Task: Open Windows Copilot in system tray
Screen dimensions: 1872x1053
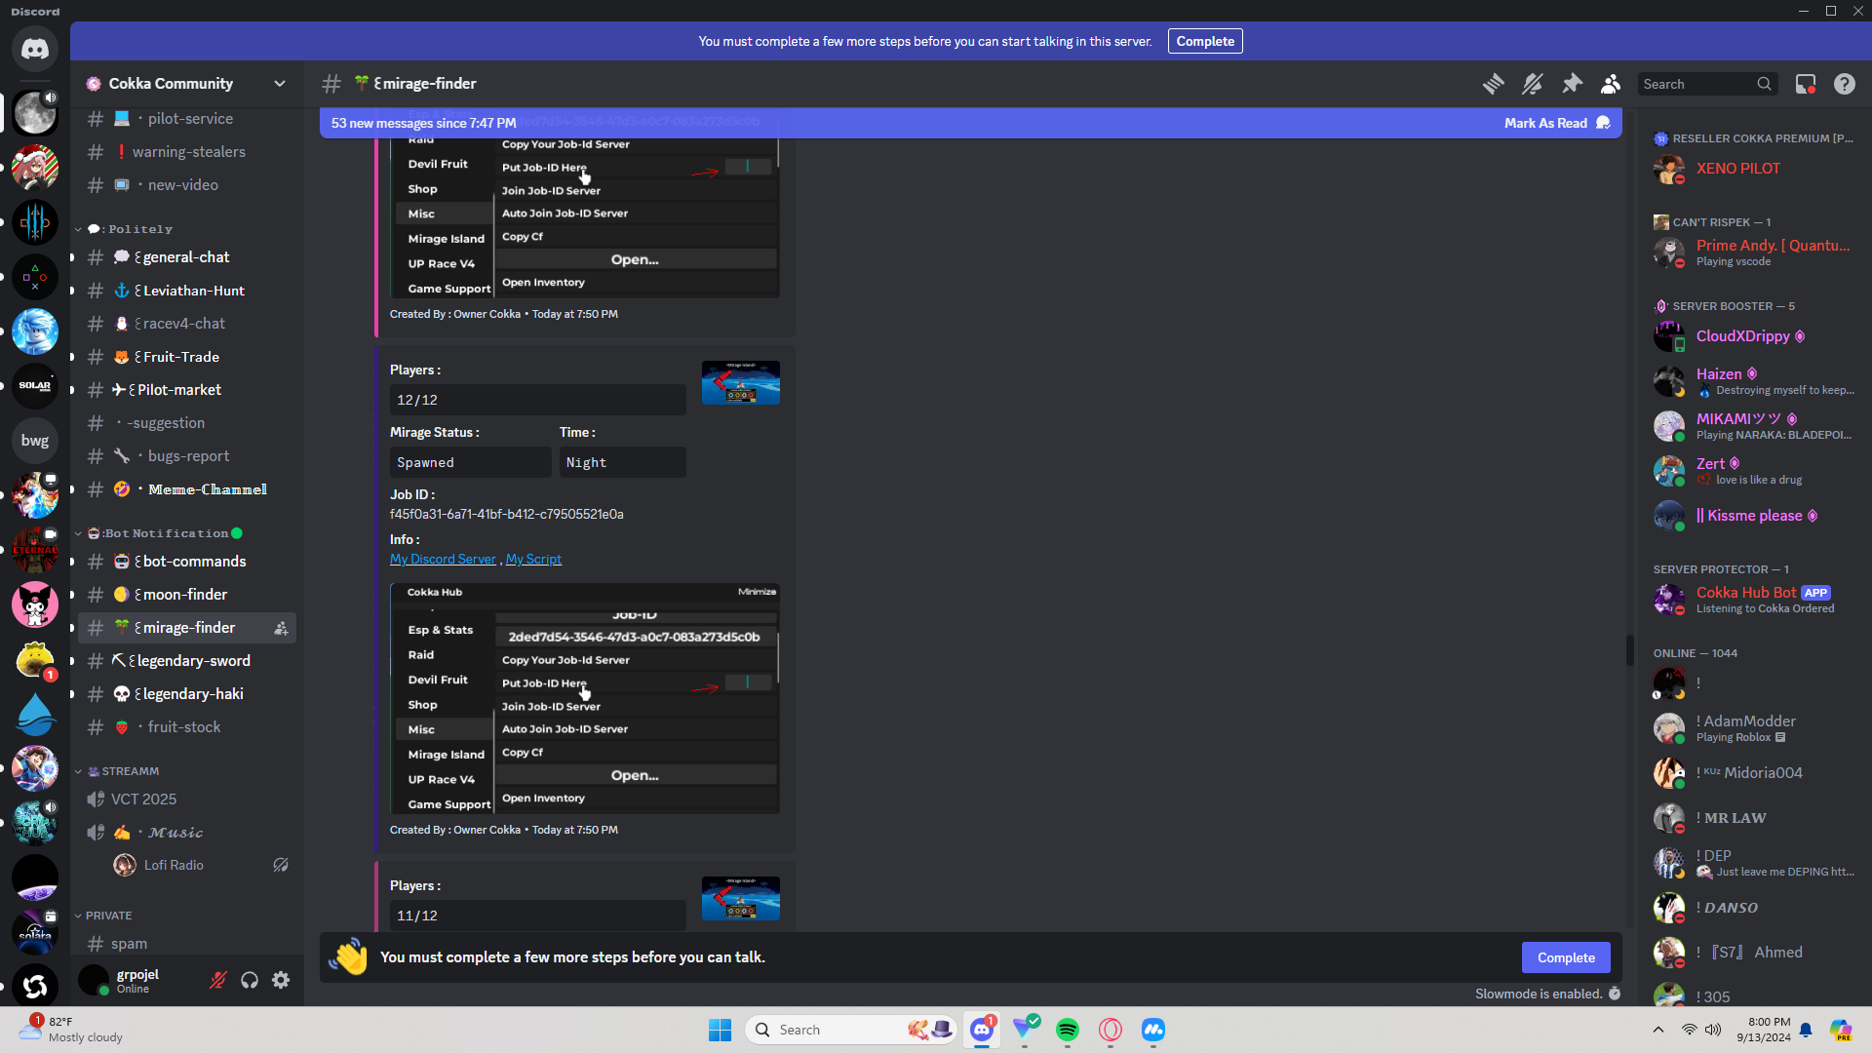Action: [1841, 1030]
